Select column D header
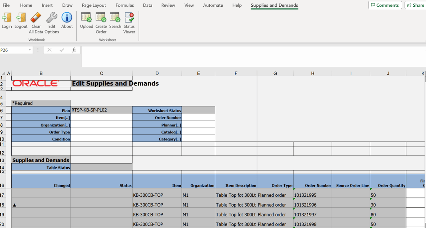 [x=157, y=73]
